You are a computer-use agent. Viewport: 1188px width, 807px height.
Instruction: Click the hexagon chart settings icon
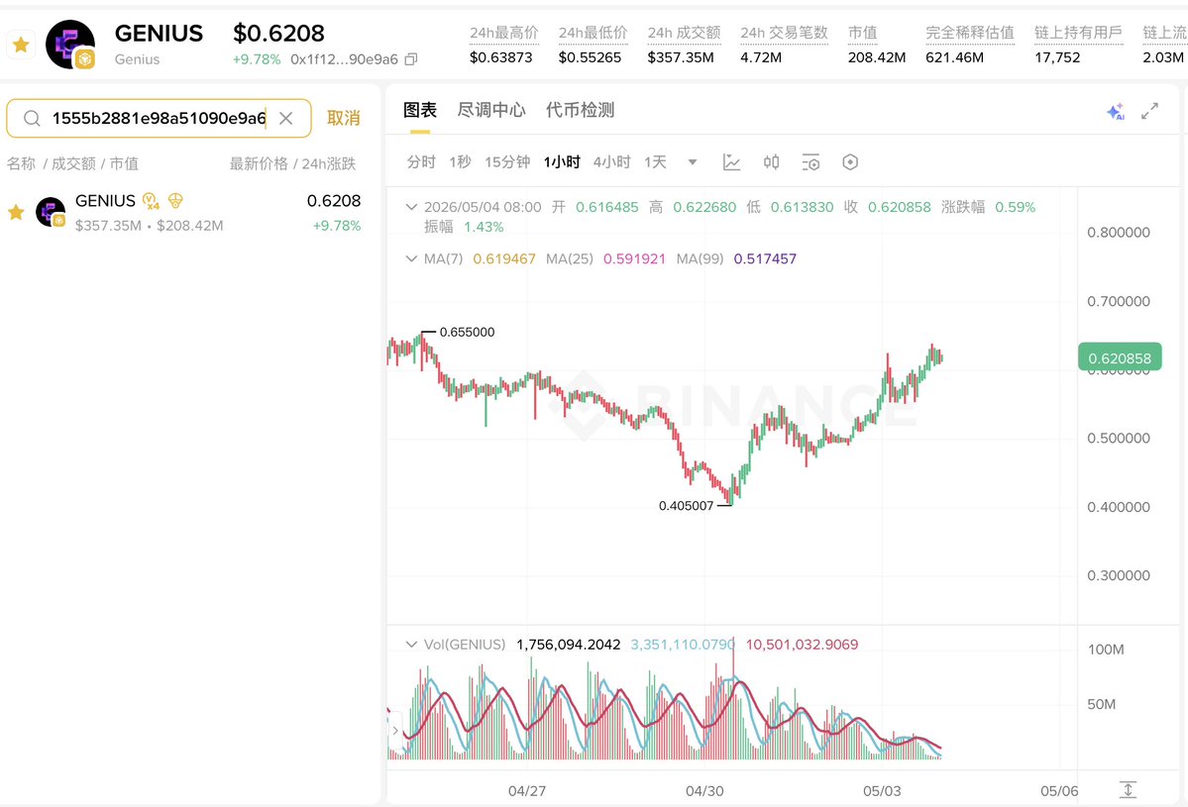pyautogui.click(x=850, y=162)
